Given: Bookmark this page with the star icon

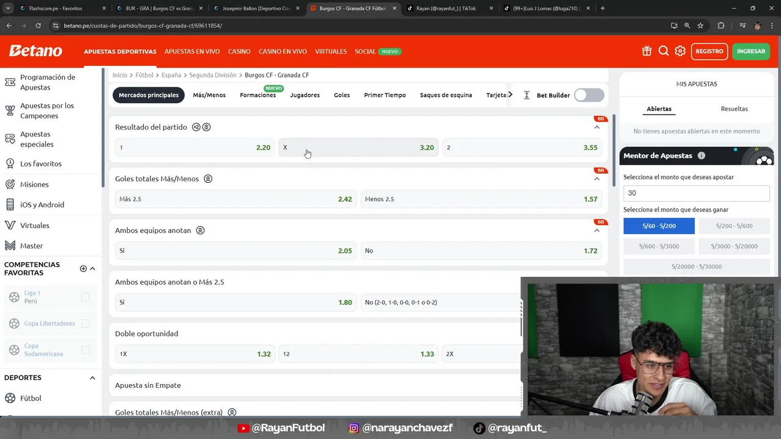Looking at the screenshot, I should [700, 26].
